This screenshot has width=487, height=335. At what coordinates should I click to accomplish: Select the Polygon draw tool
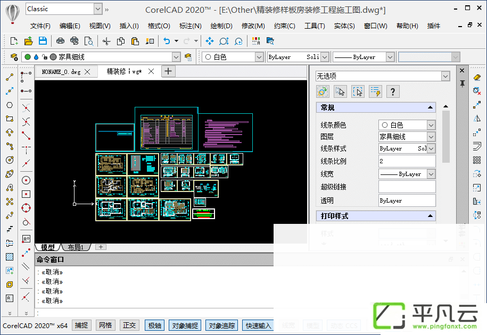pos(10,105)
